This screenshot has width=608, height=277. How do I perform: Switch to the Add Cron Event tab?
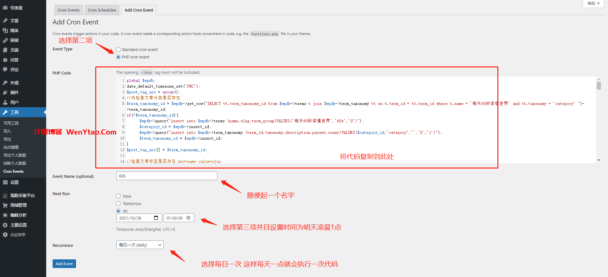click(139, 10)
